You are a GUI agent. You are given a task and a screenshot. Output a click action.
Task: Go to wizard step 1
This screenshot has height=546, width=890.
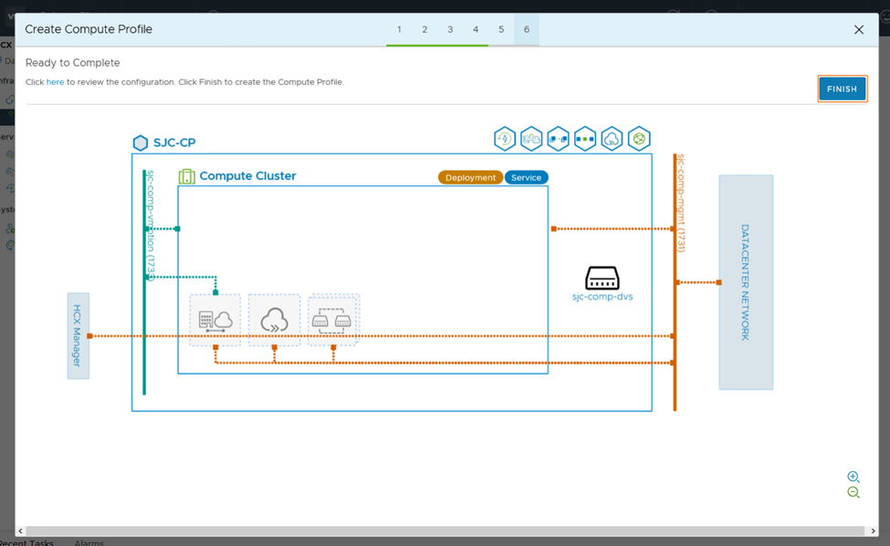(x=399, y=30)
